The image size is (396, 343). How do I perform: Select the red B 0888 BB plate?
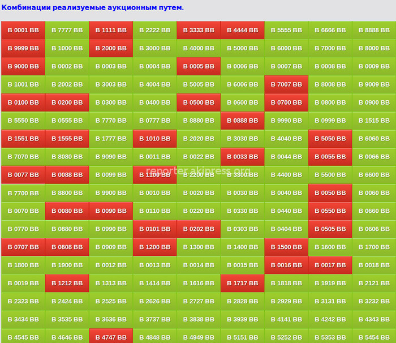pyautogui.click(x=242, y=121)
